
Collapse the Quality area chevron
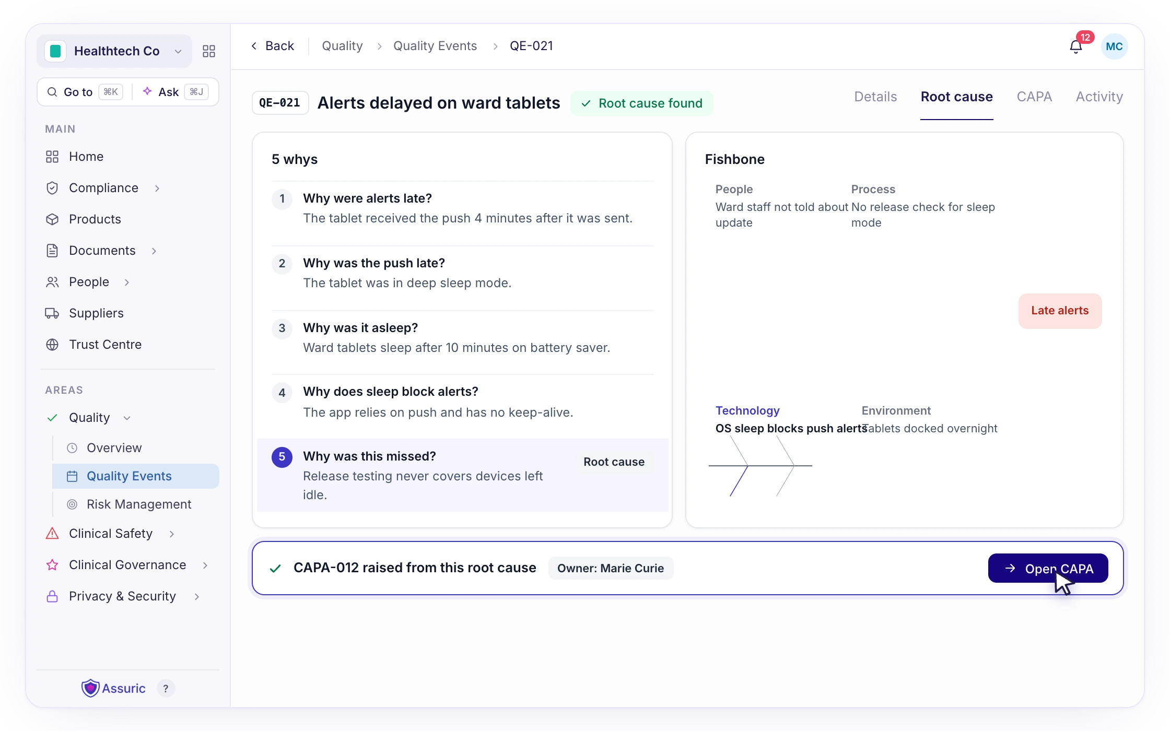click(127, 418)
